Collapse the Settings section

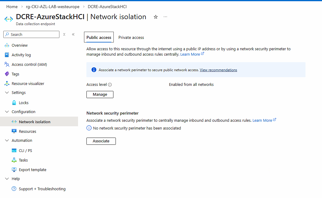(x=7, y=93)
